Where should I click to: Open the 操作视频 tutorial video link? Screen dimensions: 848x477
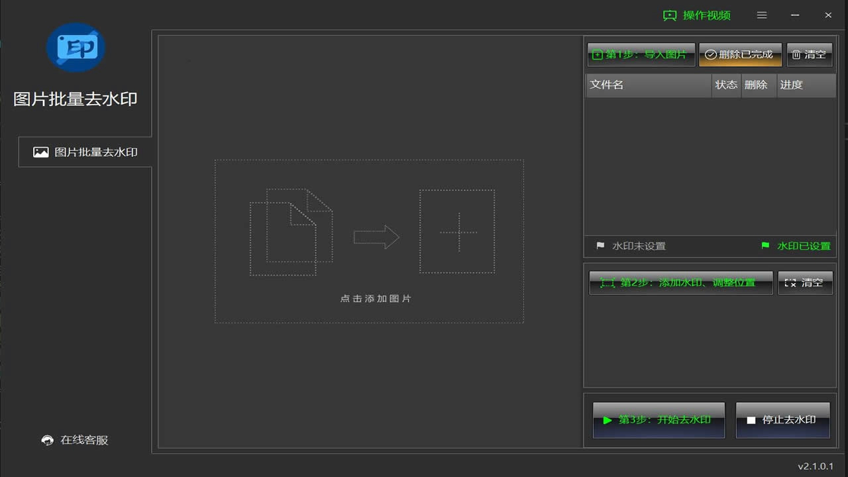(697, 15)
